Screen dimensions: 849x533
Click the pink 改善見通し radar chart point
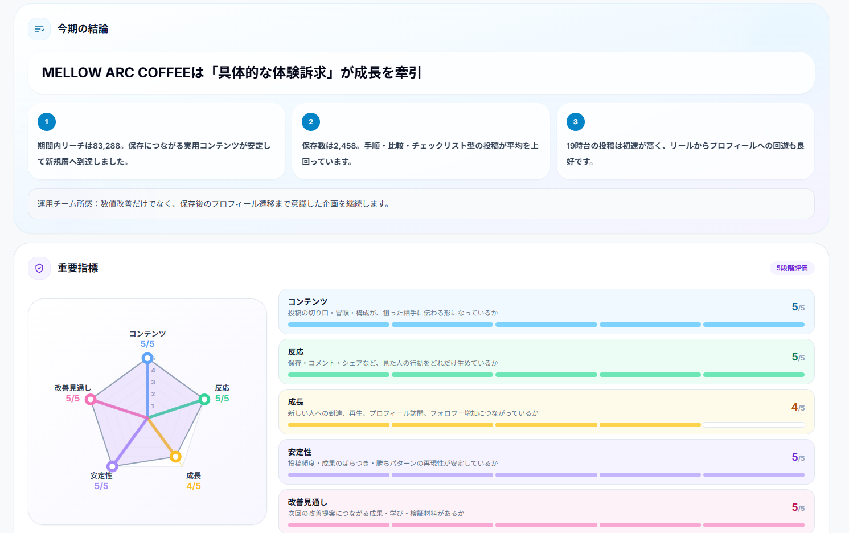pos(91,400)
